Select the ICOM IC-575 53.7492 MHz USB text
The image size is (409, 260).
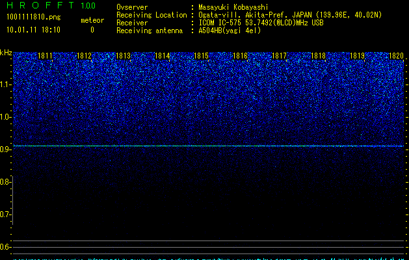(x=261, y=23)
